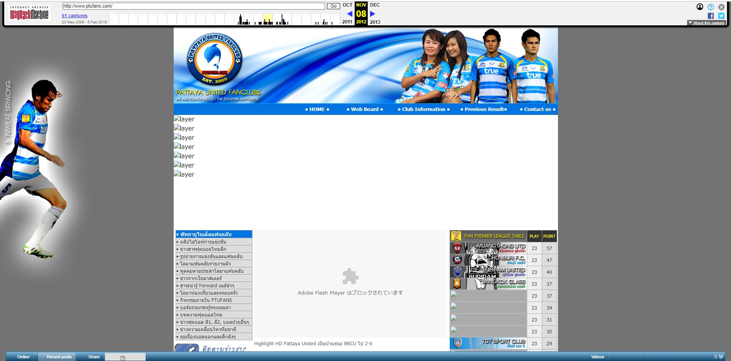The width and height of the screenshot is (732, 361).
Task: Share this capture on Facebook
Action: [x=710, y=16]
